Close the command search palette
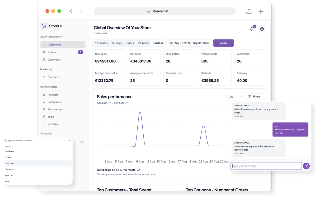This screenshot has width=319, height=199. point(69,141)
